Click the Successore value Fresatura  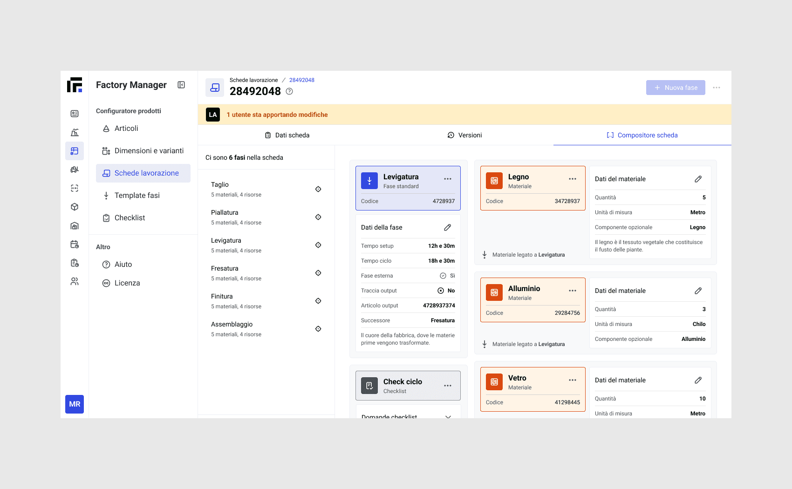[x=443, y=320]
